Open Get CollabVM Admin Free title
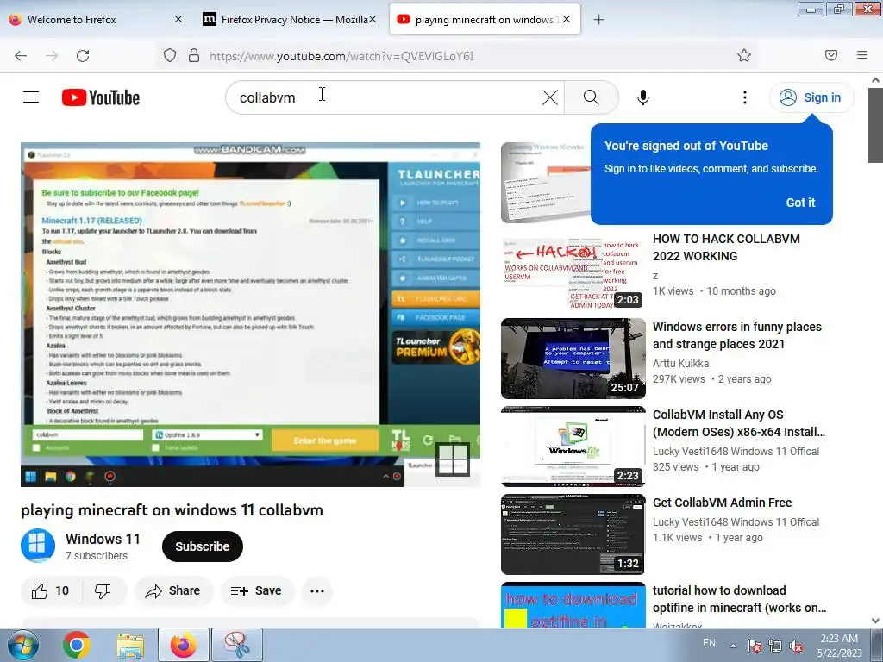This screenshot has height=662, width=883. click(x=722, y=503)
